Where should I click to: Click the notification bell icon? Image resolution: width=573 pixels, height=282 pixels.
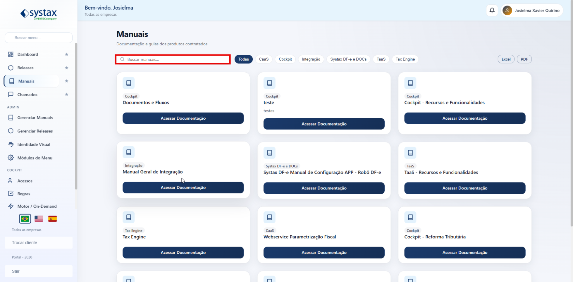click(492, 11)
